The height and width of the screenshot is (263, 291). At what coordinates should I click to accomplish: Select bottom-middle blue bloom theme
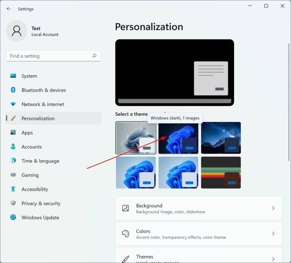tap(178, 173)
